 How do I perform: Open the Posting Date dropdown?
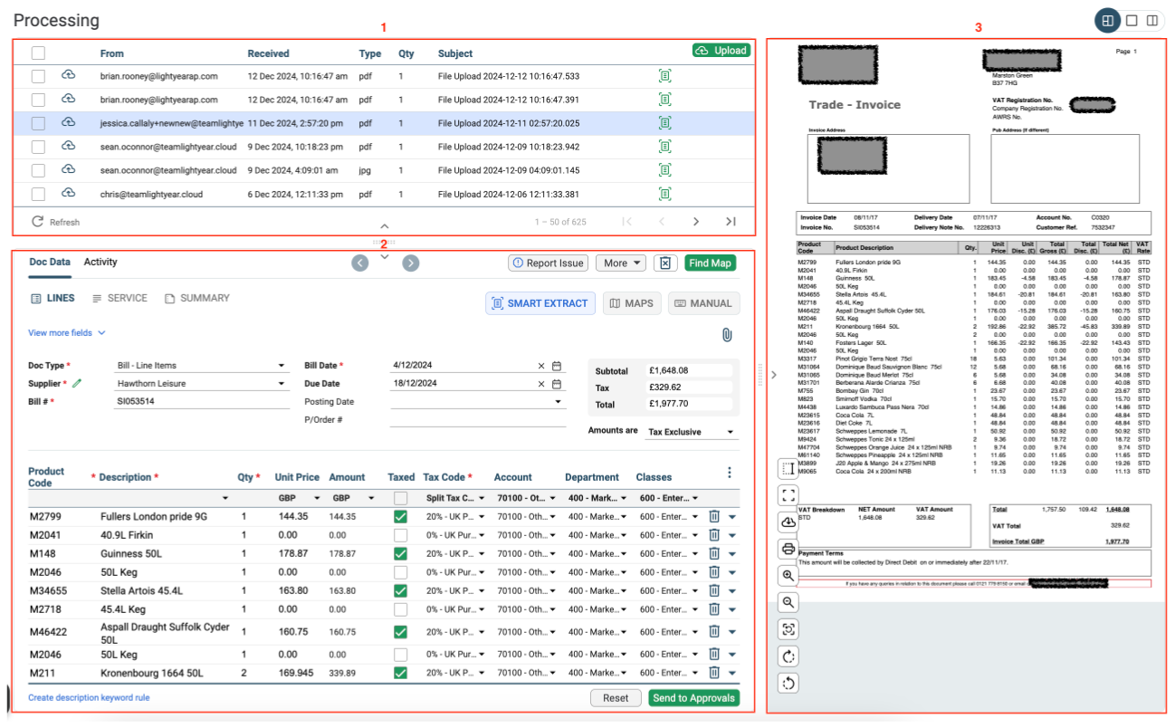coord(478,402)
